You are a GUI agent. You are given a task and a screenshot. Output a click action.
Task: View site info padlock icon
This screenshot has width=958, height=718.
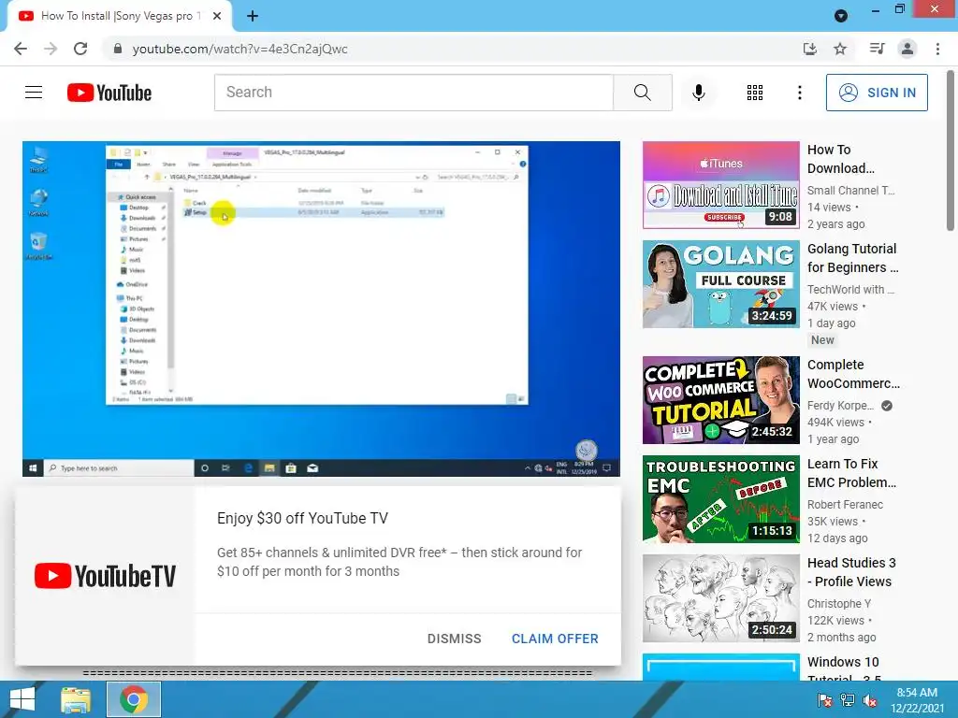pos(118,49)
